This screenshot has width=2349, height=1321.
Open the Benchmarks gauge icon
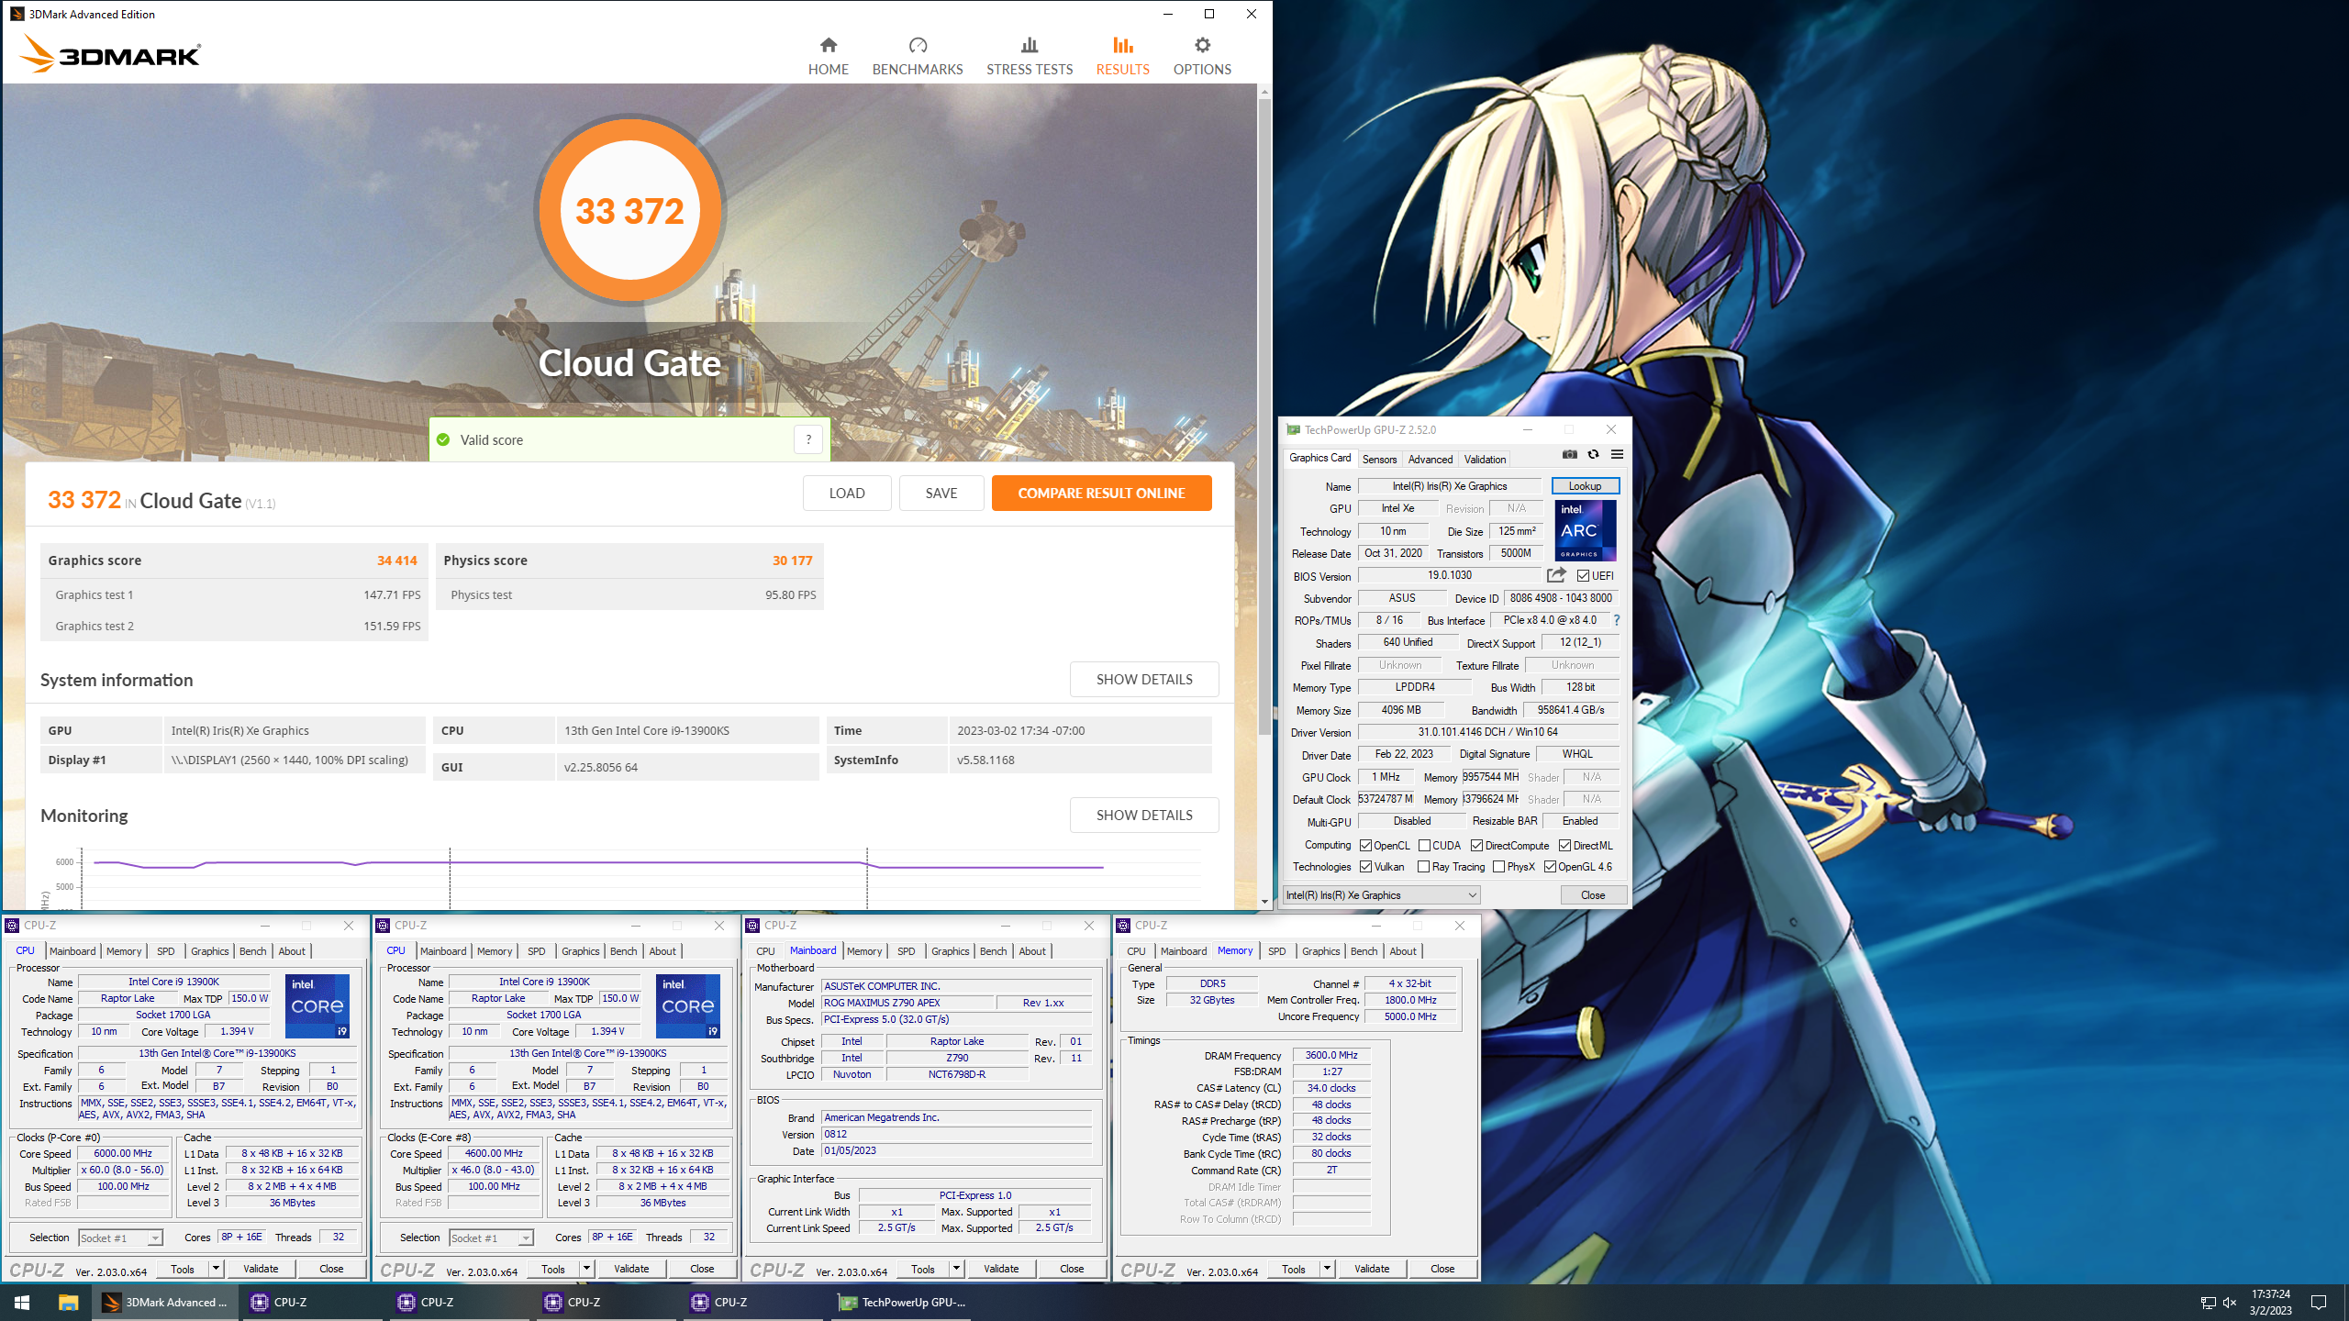click(918, 45)
